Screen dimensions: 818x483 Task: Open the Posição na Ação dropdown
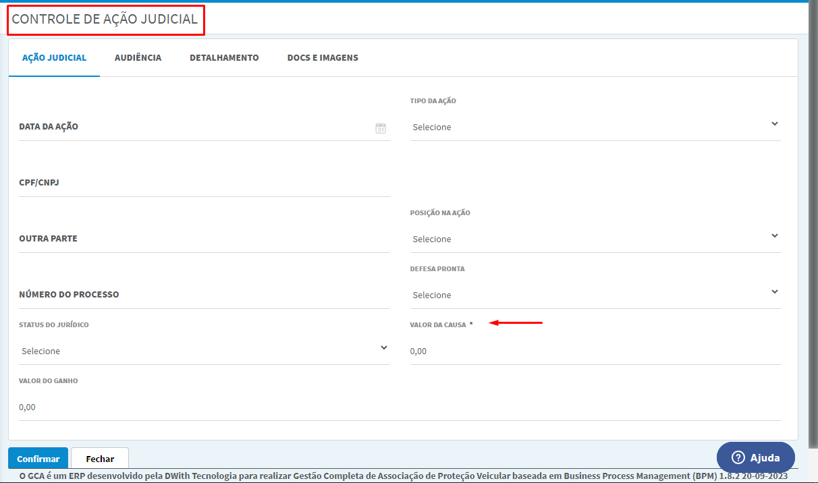[x=595, y=239]
